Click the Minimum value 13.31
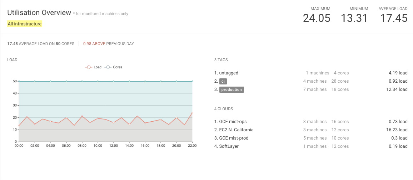 coord(354,18)
